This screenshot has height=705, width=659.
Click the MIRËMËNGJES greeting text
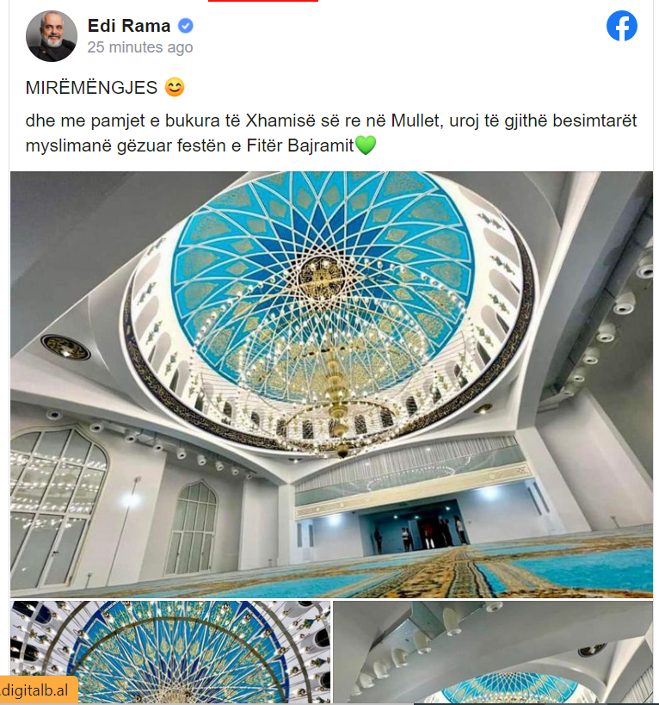(92, 87)
